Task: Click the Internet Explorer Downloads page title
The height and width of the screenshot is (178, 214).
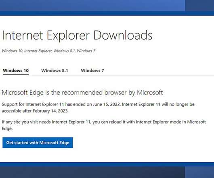Action: 77,35
